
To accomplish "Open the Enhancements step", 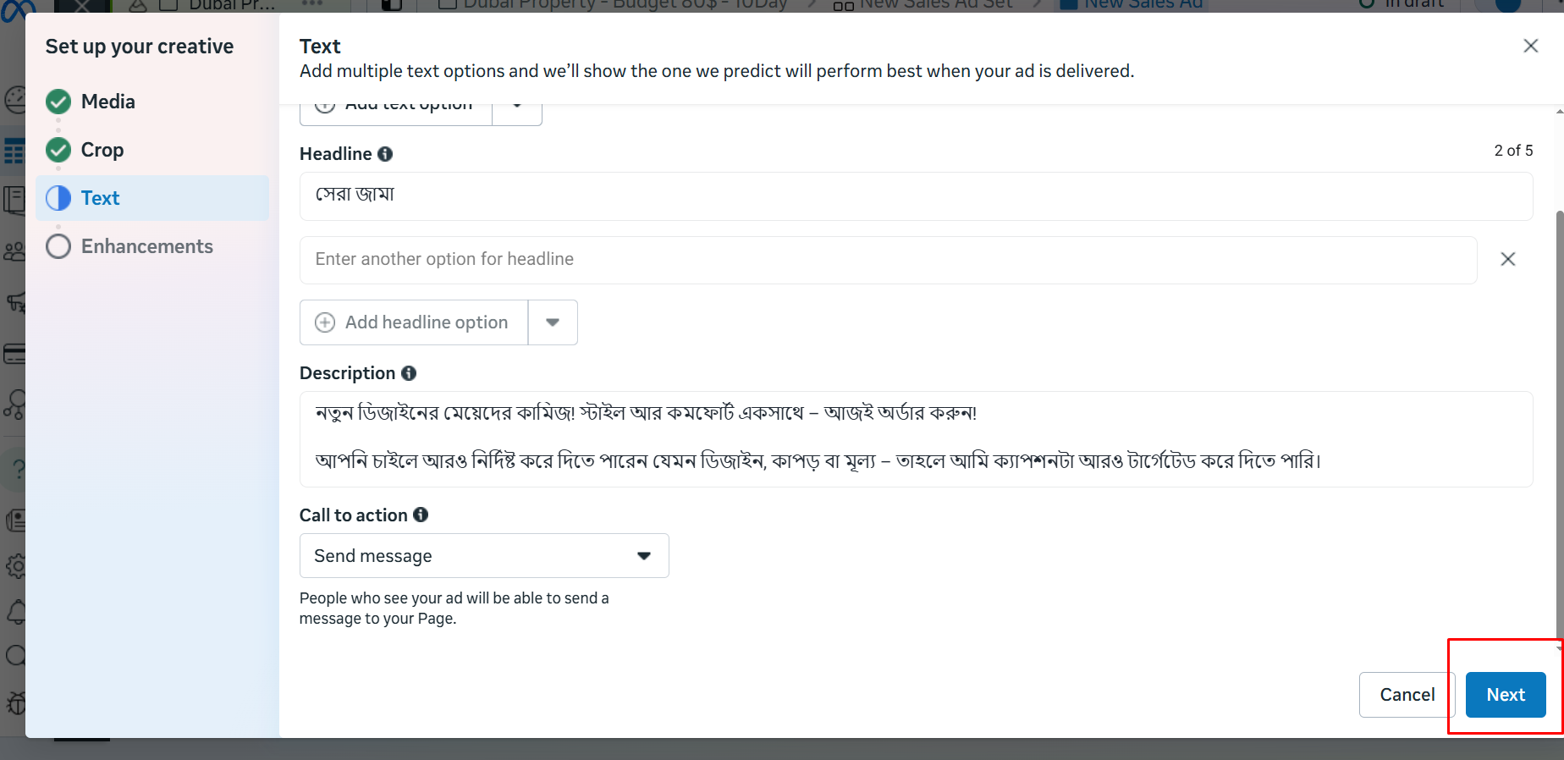I will pyautogui.click(x=147, y=246).
